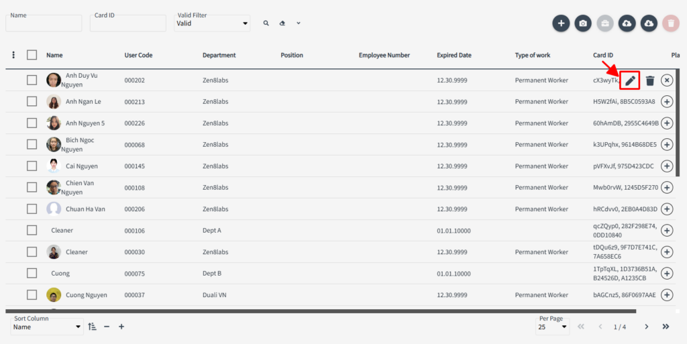The height and width of the screenshot is (344, 687).
Task: Open the three-dot column options menu
Action: (x=13, y=55)
